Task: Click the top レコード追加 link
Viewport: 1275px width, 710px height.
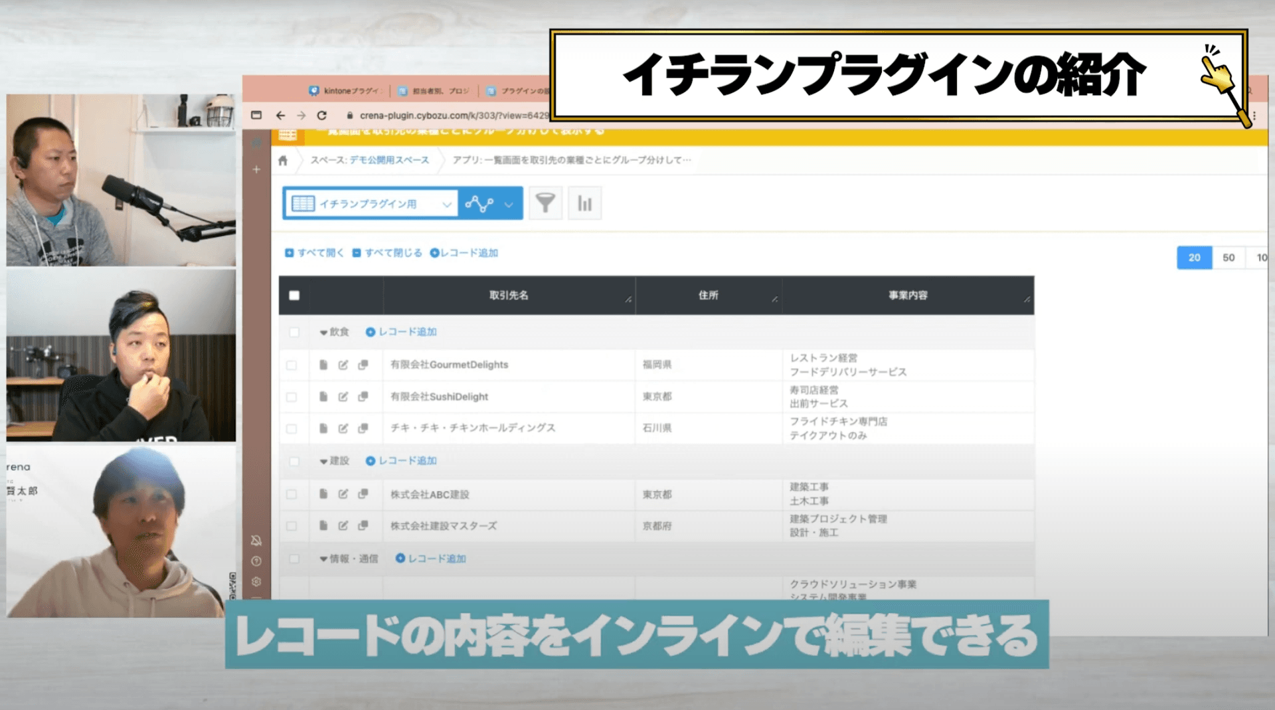Action: click(x=464, y=253)
